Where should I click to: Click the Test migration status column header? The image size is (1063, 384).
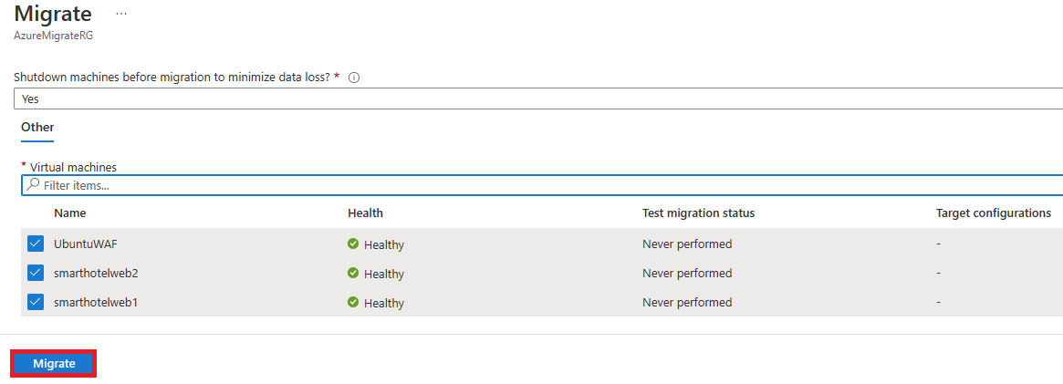point(698,213)
